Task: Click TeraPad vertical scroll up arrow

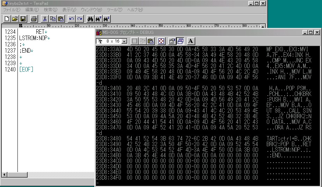Action: tap(263, 26)
